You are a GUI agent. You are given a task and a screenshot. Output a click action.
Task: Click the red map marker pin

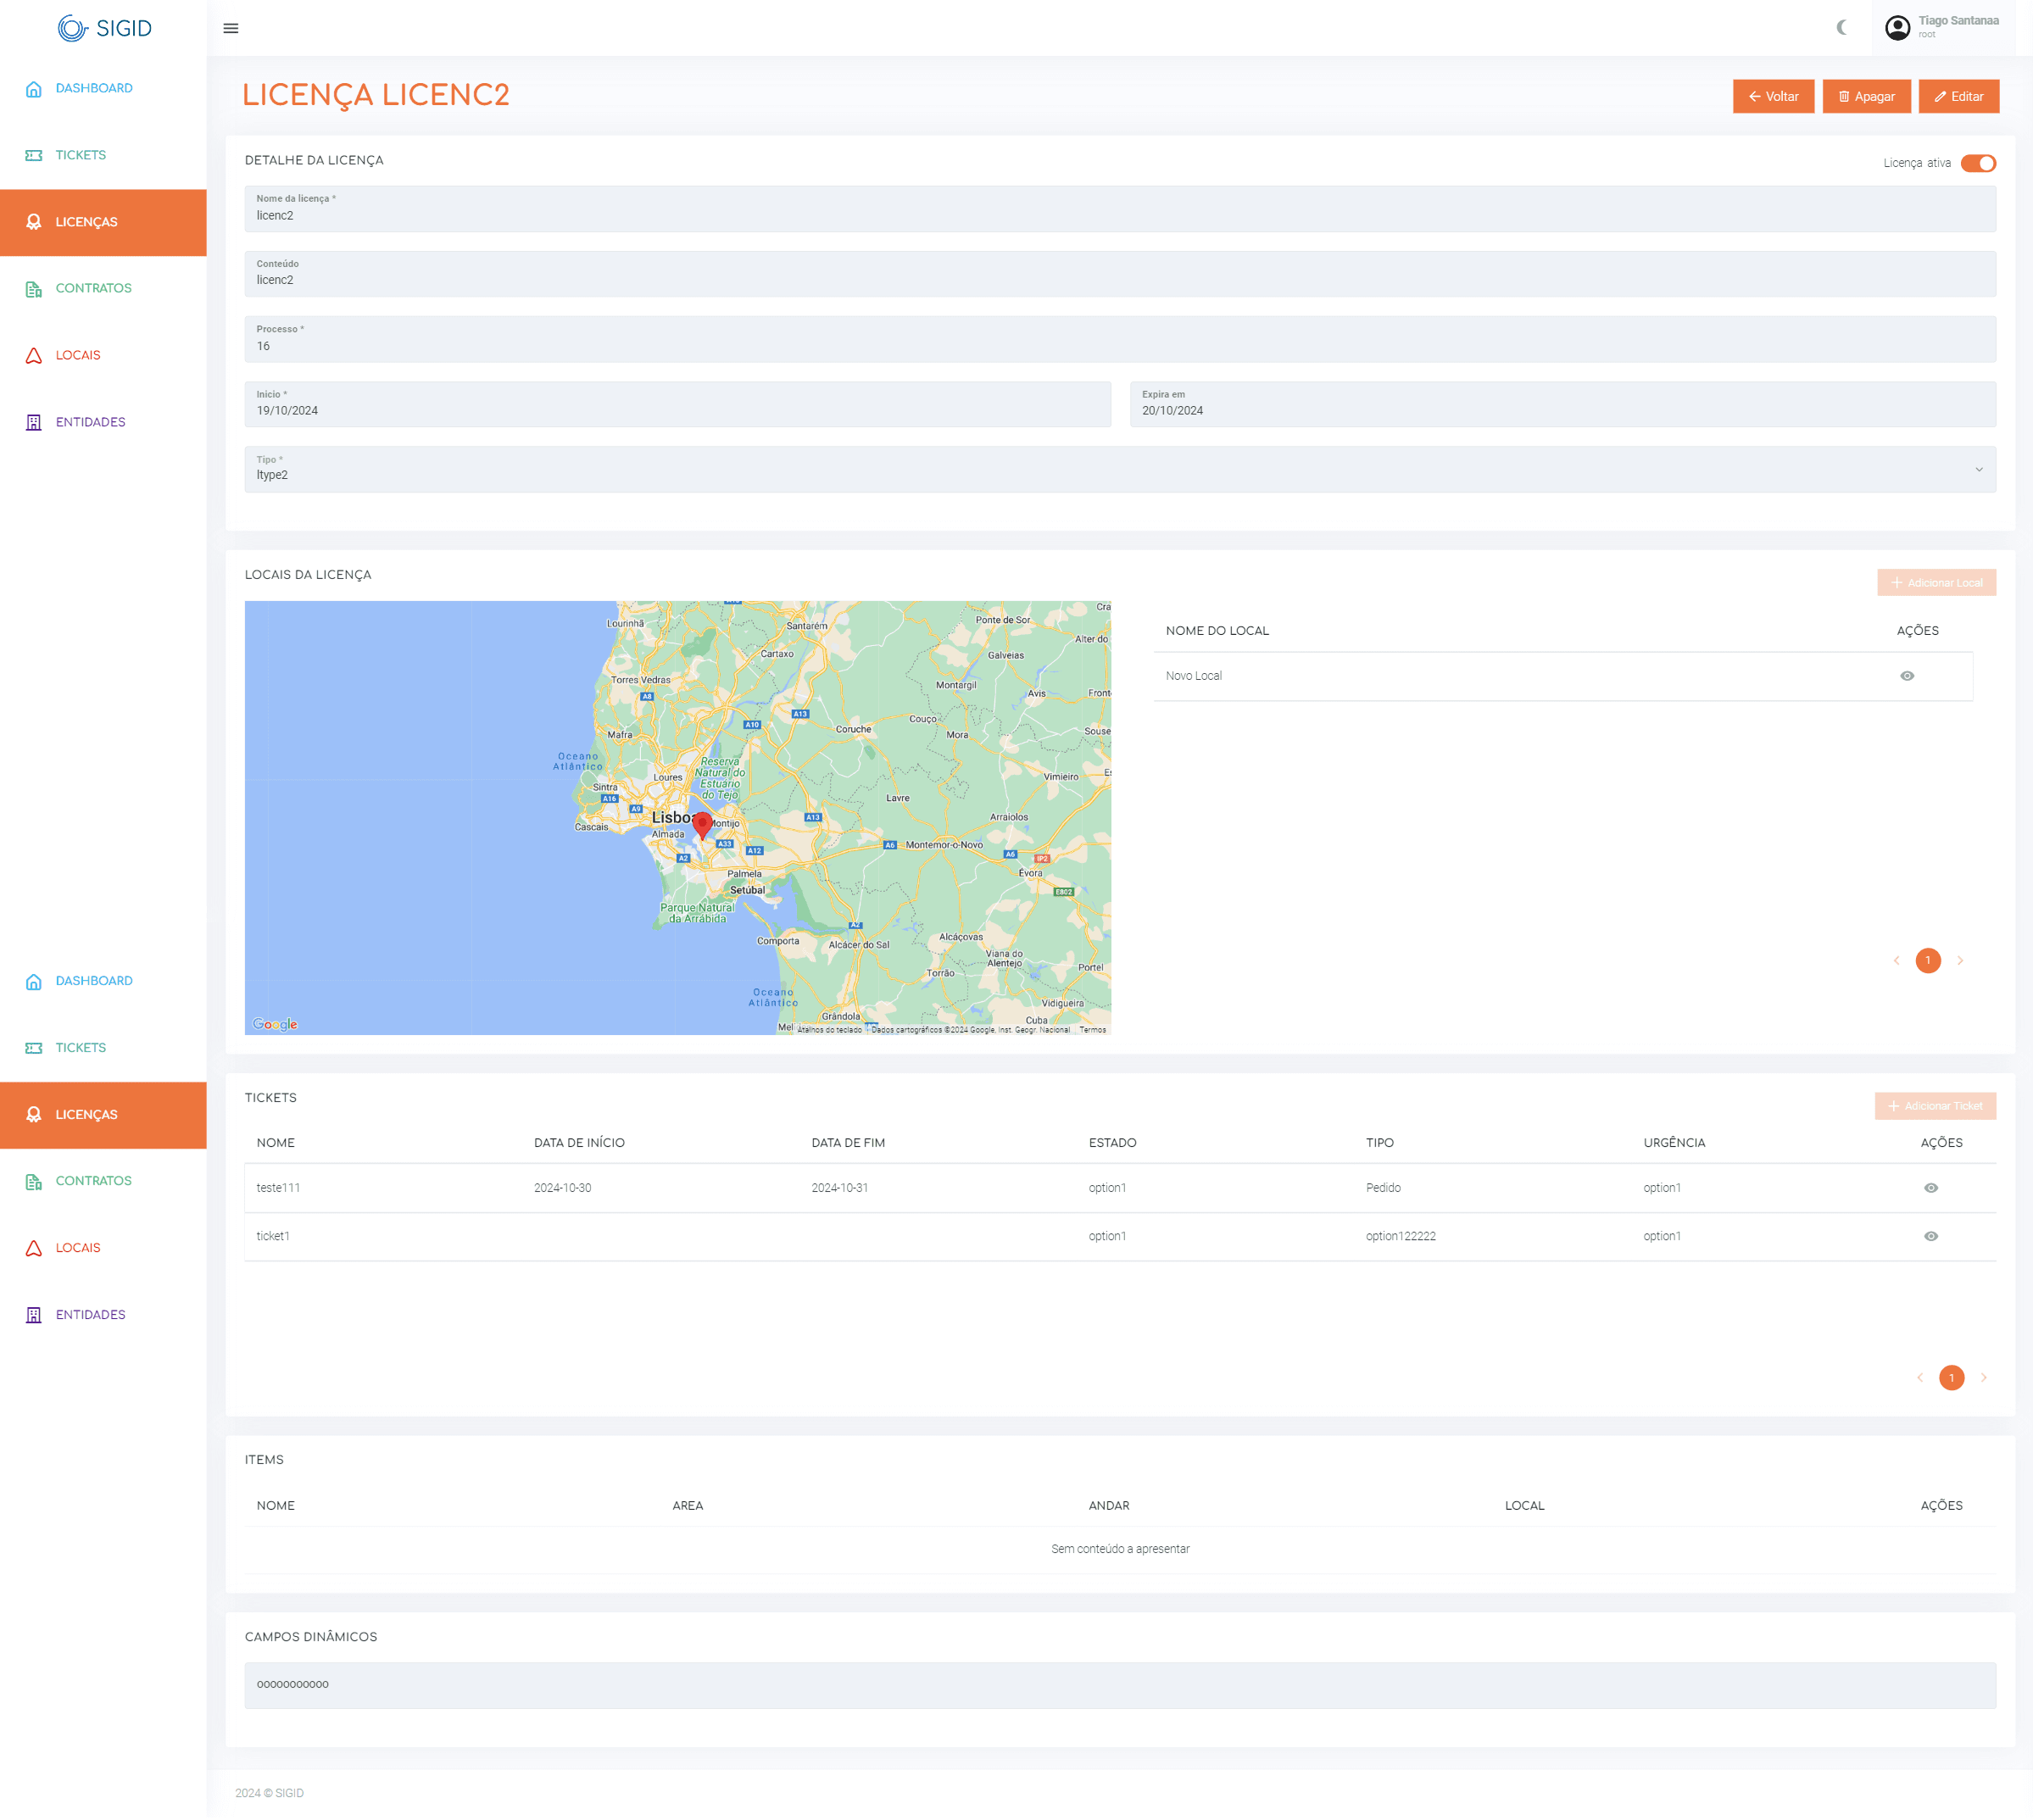click(702, 824)
